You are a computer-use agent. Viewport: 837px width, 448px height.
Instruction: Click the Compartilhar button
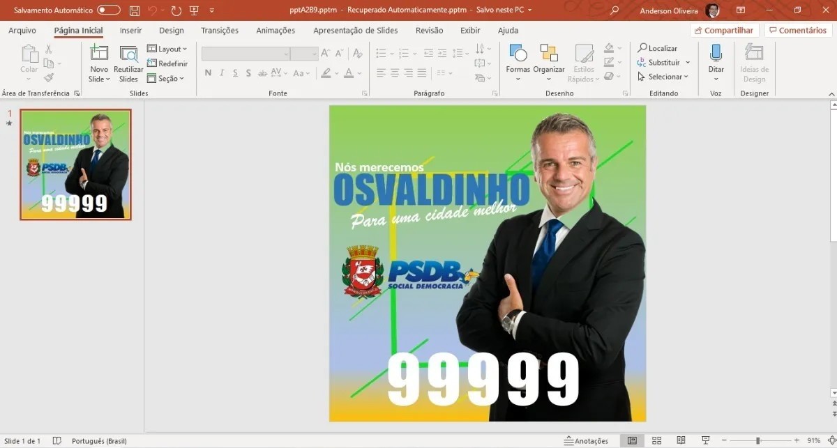tap(724, 31)
